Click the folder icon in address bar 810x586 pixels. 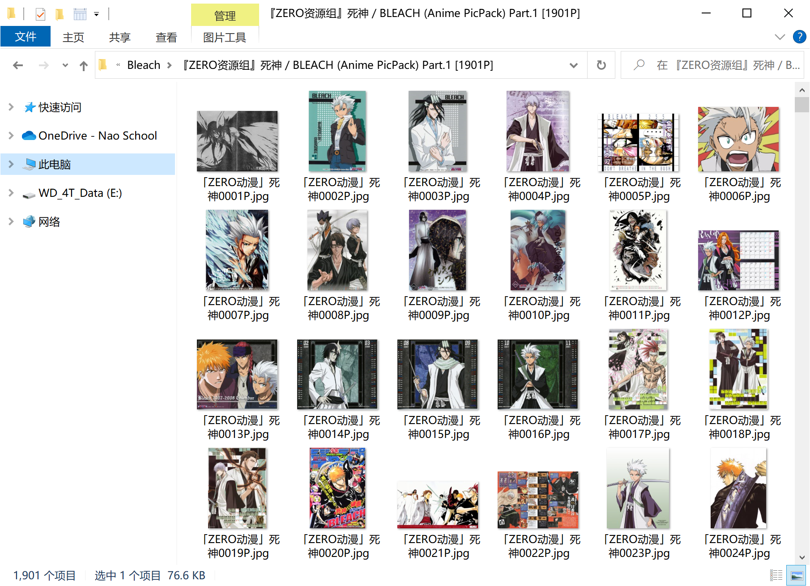(x=103, y=65)
